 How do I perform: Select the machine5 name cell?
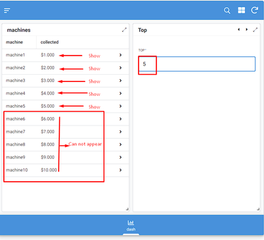pyautogui.click(x=15, y=106)
